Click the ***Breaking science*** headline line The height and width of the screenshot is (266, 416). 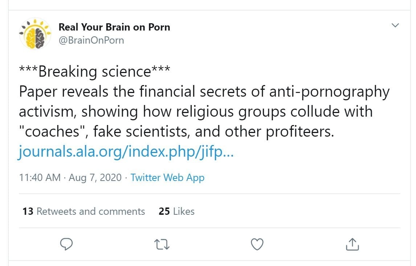click(x=94, y=72)
